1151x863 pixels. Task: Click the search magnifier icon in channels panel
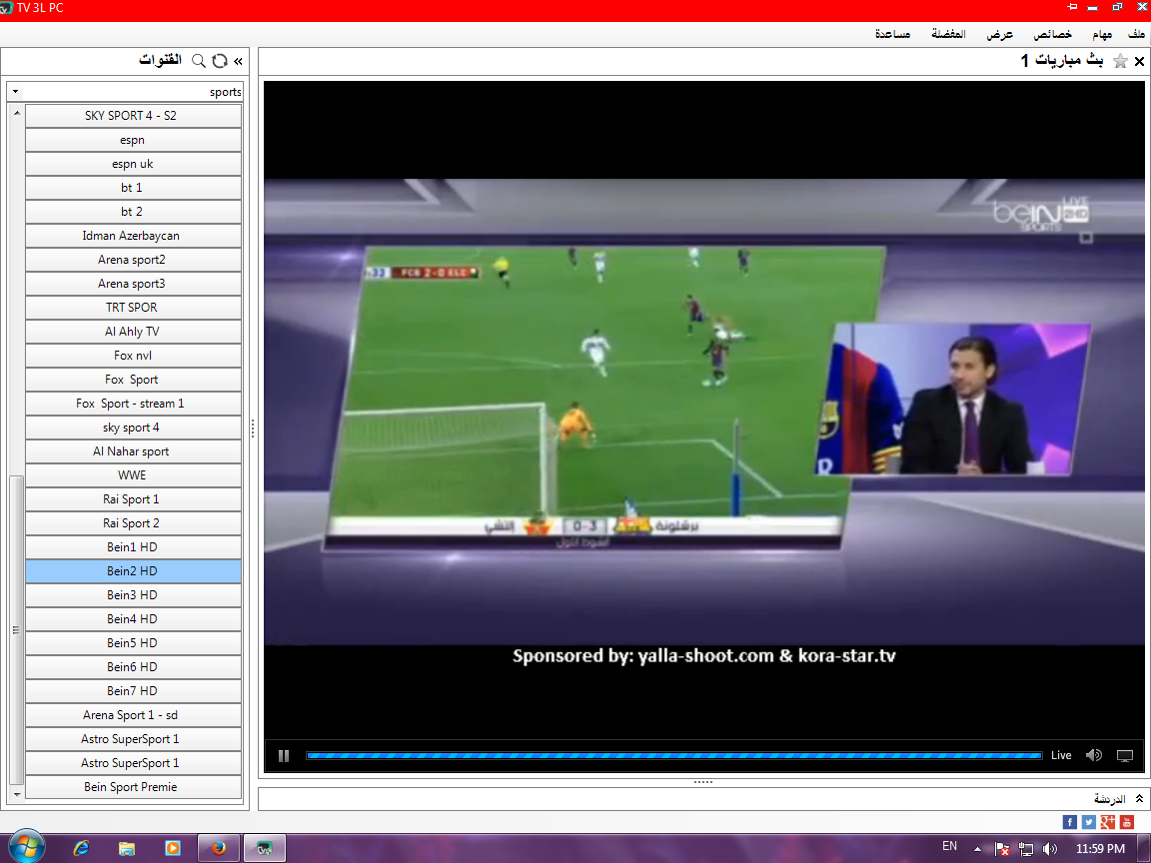[198, 61]
